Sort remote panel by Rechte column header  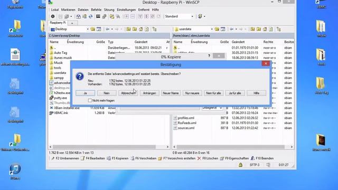coord(268,42)
